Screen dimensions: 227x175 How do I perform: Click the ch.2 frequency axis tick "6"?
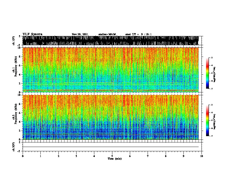[x=20, y=113]
